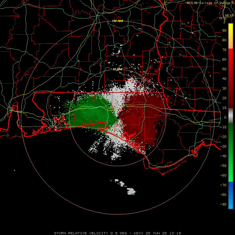Click the "100 NMI" range ring label
The image size is (235, 235).
click(118, 21)
